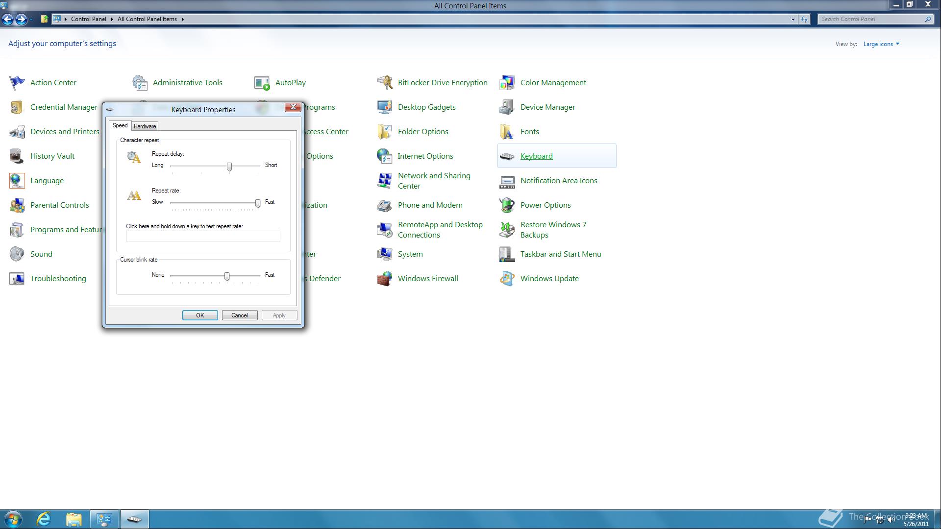Expand the All Control Panel Items breadcrumb arrow
Viewport: 941px width, 529px height.
tap(182, 19)
